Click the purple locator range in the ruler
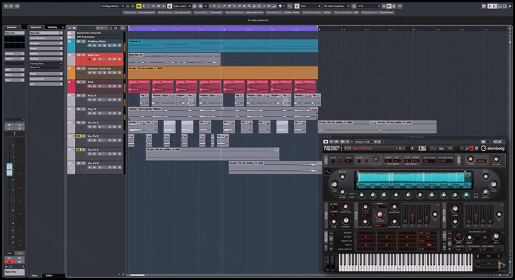 [x=223, y=29]
